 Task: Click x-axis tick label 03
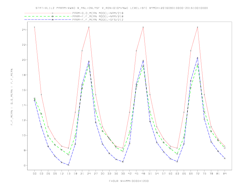click(x=41, y=174)
